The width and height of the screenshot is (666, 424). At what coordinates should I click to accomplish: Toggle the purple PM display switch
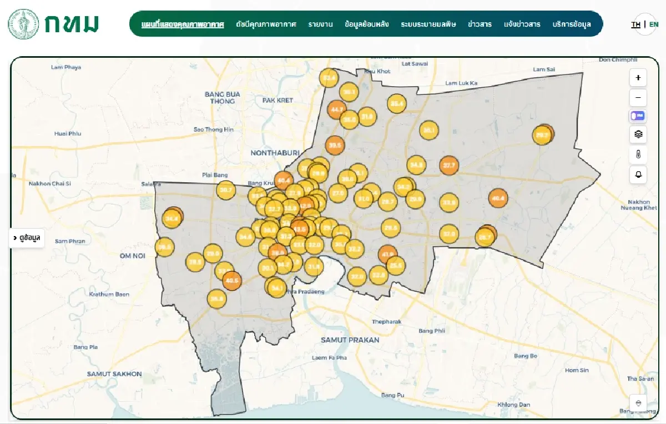click(x=638, y=116)
